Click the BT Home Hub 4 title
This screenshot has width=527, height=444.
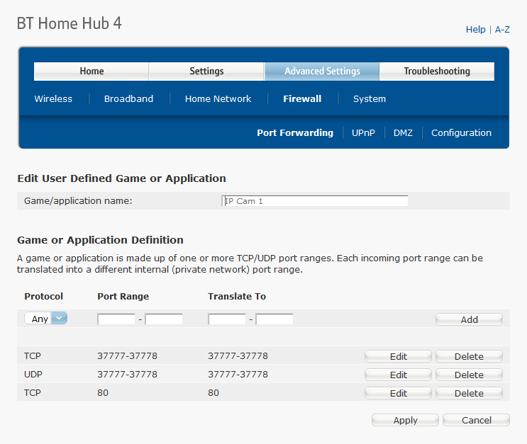pyautogui.click(x=70, y=23)
